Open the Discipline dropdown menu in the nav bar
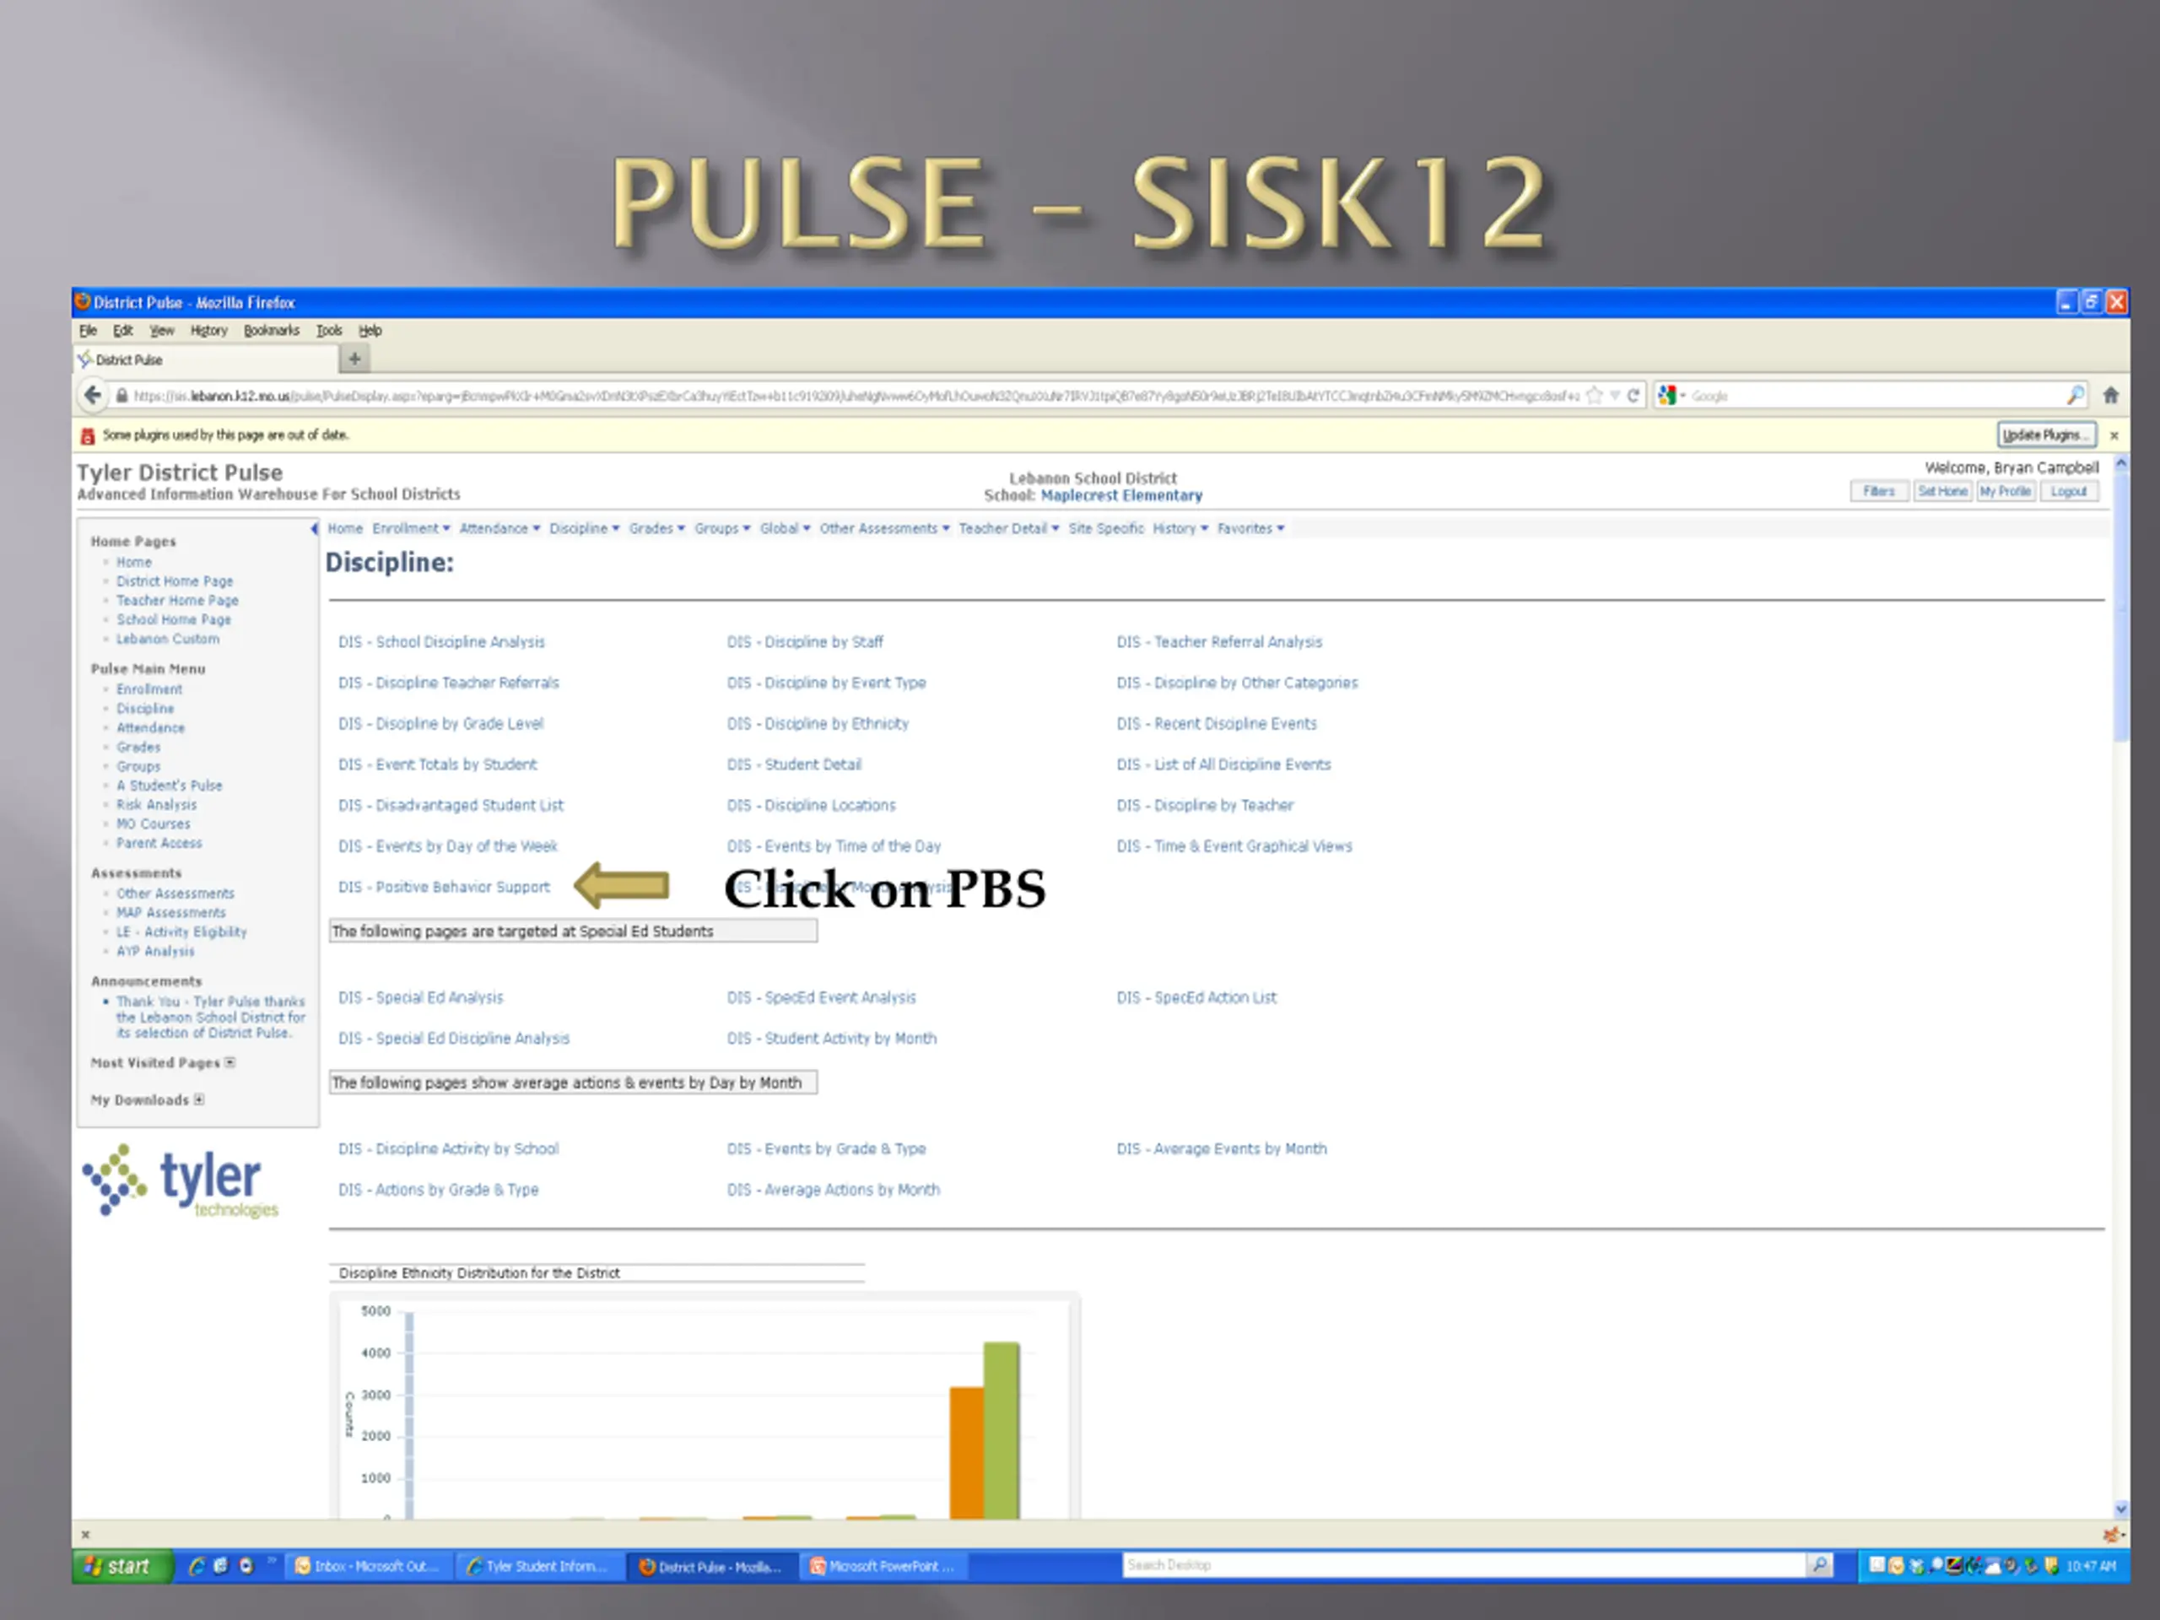The height and width of the screenshot is (1620, 2160). tap(584, 528)
